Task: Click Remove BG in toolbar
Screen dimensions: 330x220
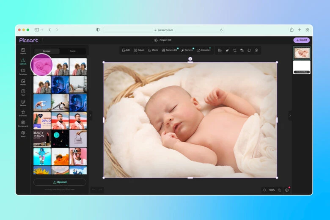Action: click(170, 50)
